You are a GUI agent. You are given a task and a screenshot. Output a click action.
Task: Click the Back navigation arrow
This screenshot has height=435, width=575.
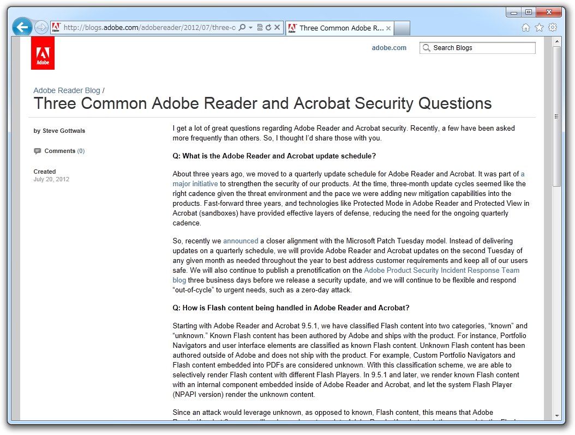point(21,27)
